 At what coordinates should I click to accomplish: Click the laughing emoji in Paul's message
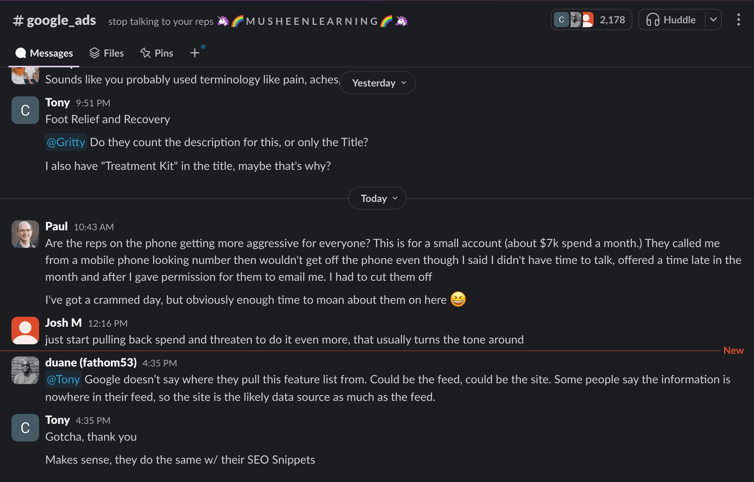458,300
